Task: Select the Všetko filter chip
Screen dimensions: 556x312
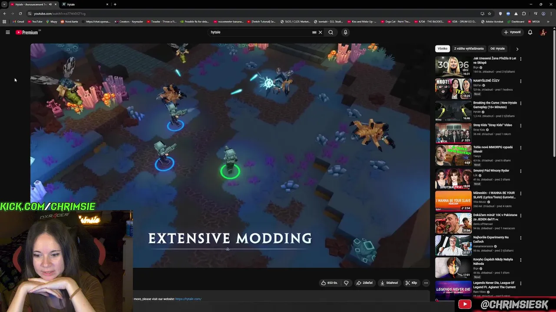Action: (x=443, y=49)
